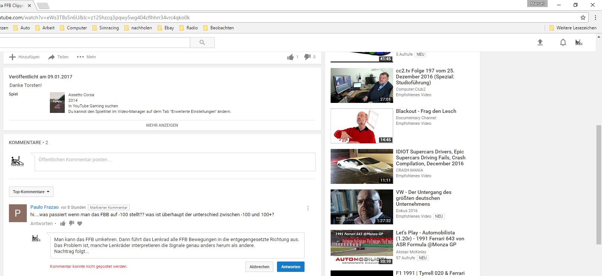This screenshot has width=602, height=276.
Task: Open the account avatar menu in header
Action: pyautogui.click(x=579, y=42)
